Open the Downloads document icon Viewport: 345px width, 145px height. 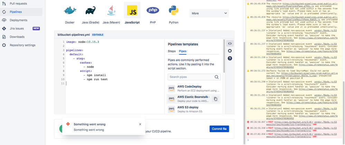[4, 37]
